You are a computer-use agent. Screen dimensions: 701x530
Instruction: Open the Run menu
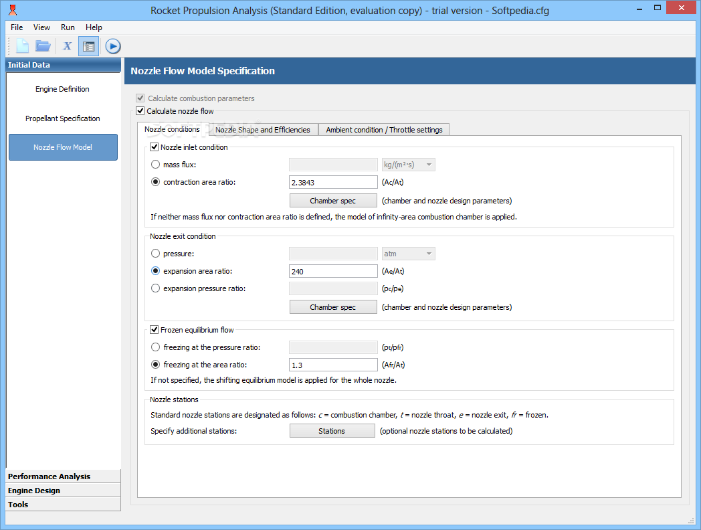[x=68, y=27]
